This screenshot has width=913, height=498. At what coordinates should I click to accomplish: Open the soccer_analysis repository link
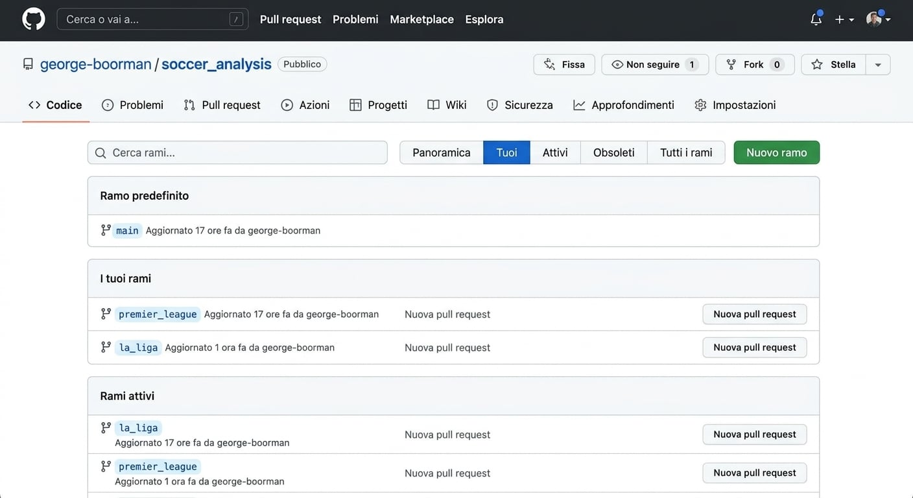coord(217,64)
